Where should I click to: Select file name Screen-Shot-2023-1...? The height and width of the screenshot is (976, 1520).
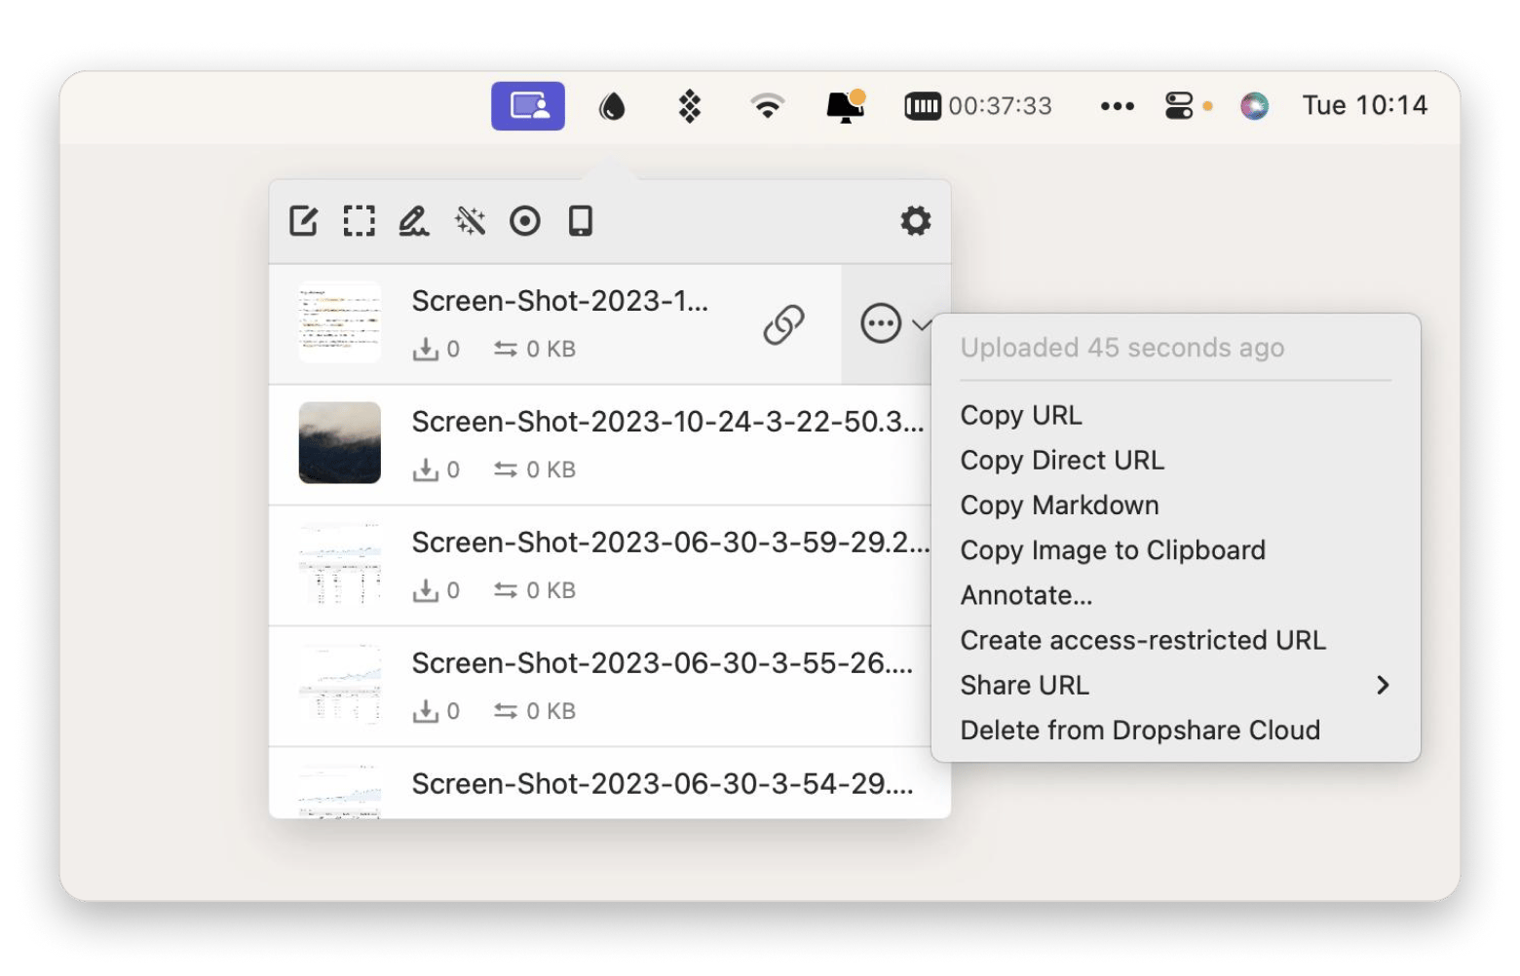(560, 301)
